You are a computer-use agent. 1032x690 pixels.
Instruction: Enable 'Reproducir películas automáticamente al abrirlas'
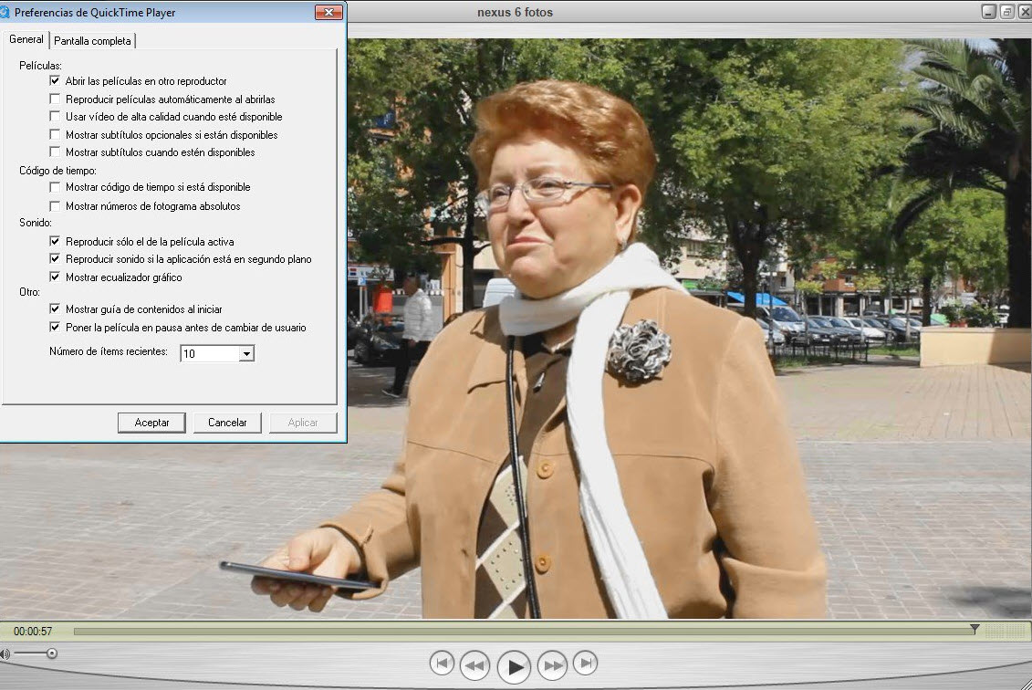click(x=56, y=99)
